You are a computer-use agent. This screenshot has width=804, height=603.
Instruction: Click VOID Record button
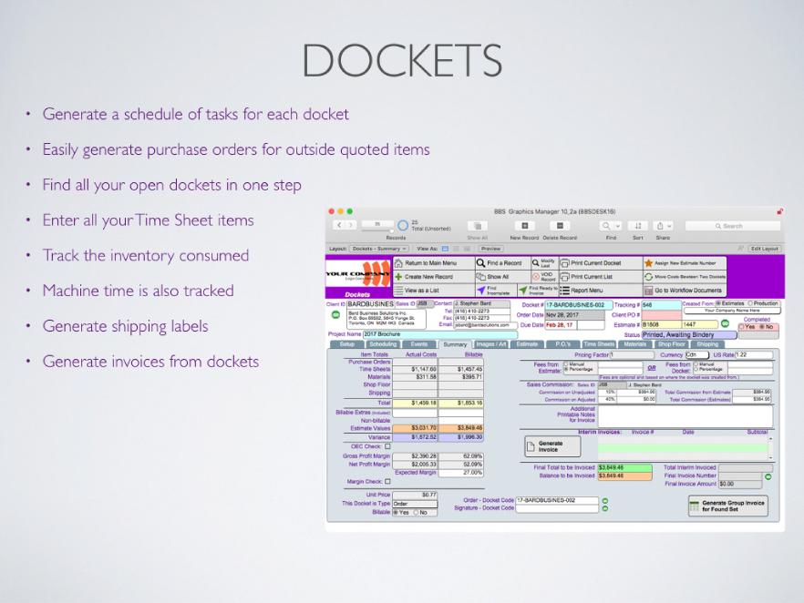544,277
